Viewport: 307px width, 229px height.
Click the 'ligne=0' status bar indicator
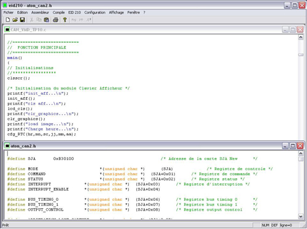(x=286, y=225)
